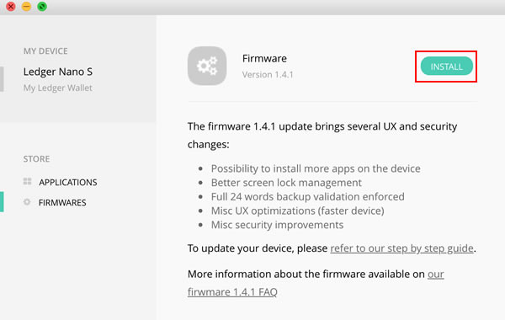Click the Version 1.4.1 label
The height and width of the screenshot is (320, 505).
[x=268, y=74]
